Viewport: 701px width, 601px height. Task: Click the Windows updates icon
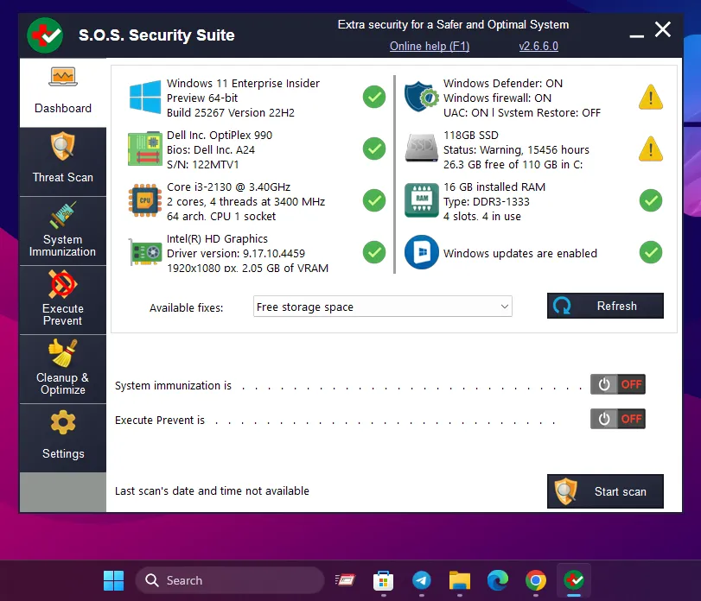[422, 252]
